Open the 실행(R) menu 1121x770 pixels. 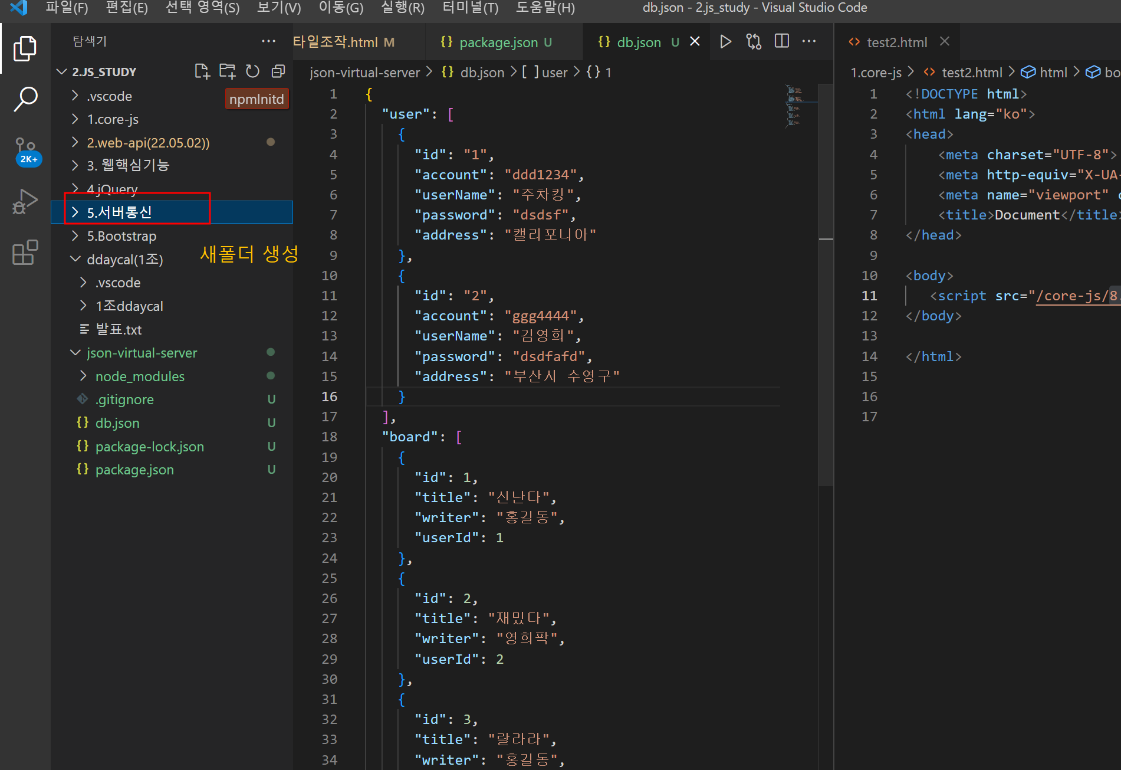[403, 8]
